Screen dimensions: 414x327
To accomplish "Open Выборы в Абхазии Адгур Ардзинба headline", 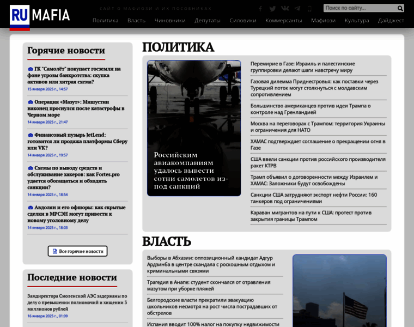I will coord(211,264).
